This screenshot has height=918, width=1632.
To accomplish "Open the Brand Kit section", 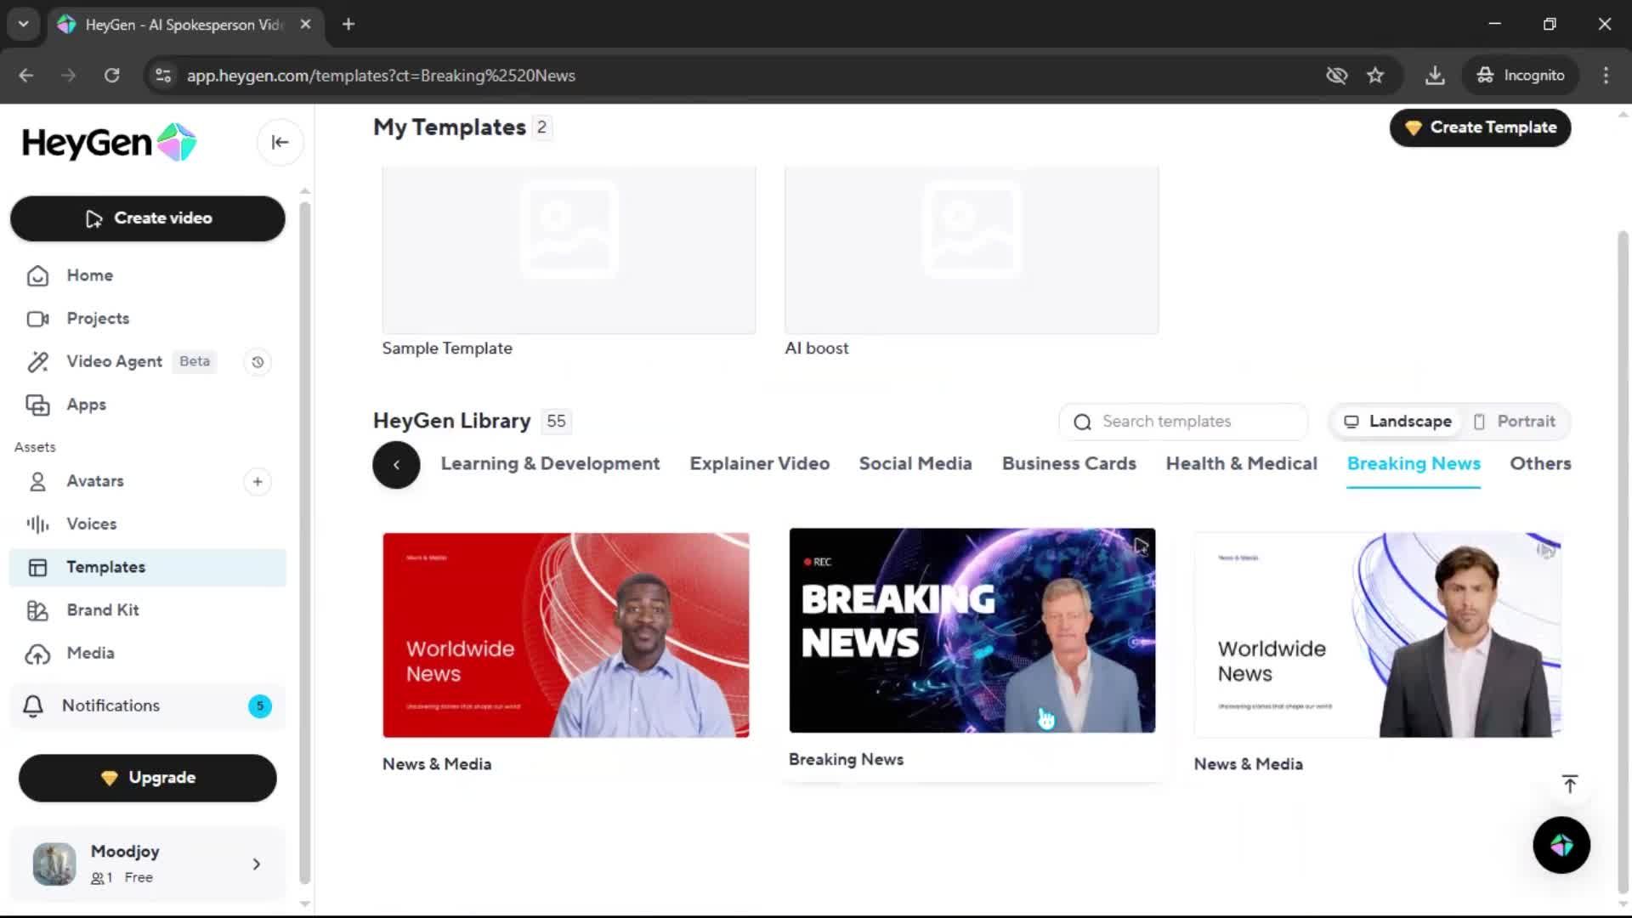I will (x=103, y=610).
